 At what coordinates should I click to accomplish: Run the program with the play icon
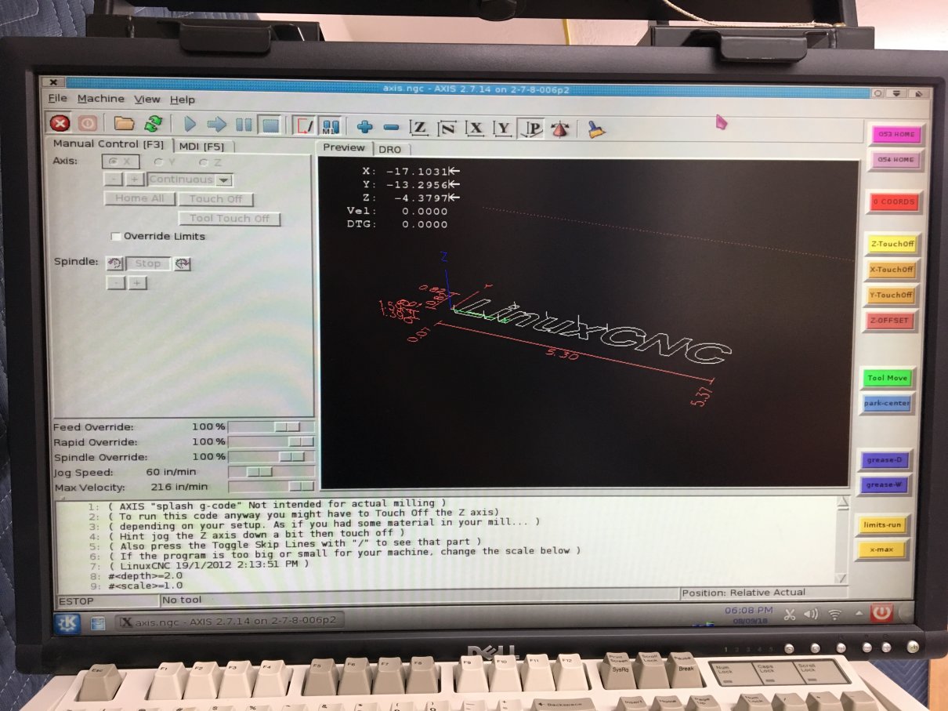(190, 125)
